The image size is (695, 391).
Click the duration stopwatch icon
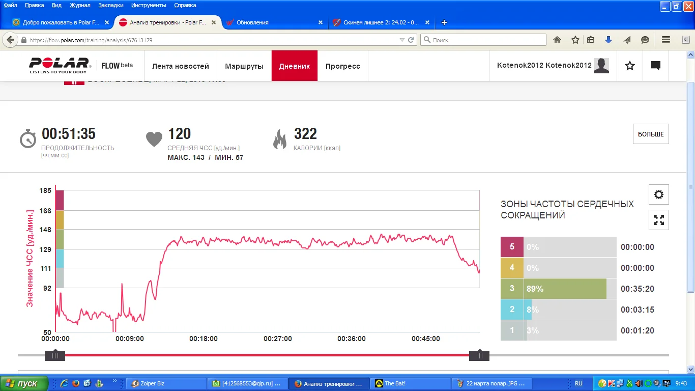(x=27, y=138)
